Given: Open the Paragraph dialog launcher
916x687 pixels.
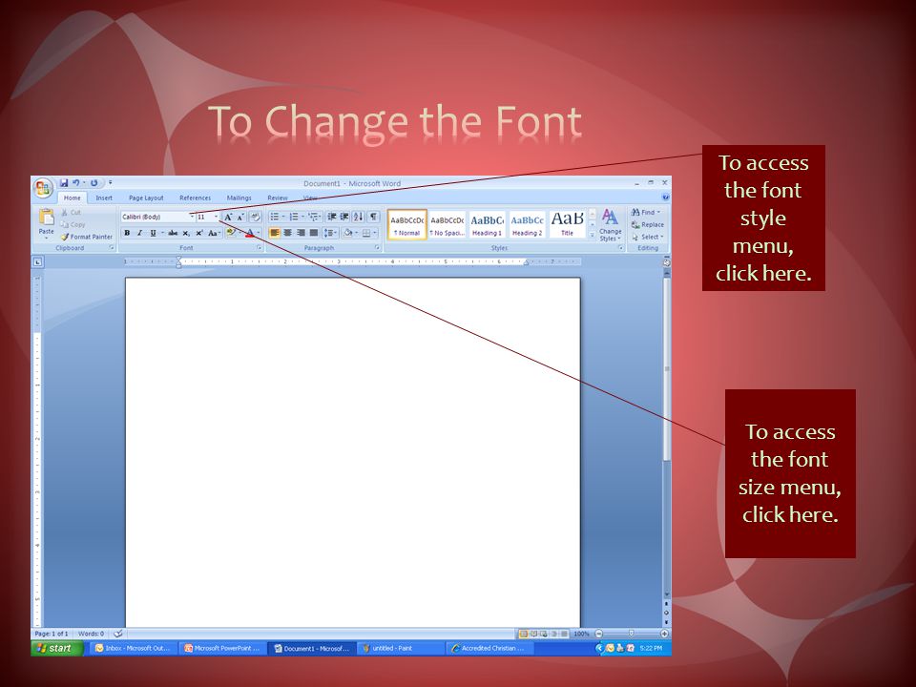Looking at the screenshot, I should point(378,248).
